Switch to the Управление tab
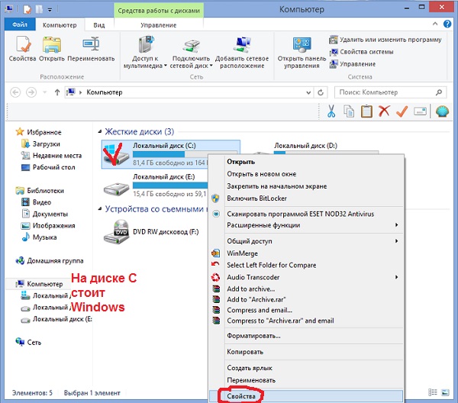 pyautogui.click(x=158, y=25)
